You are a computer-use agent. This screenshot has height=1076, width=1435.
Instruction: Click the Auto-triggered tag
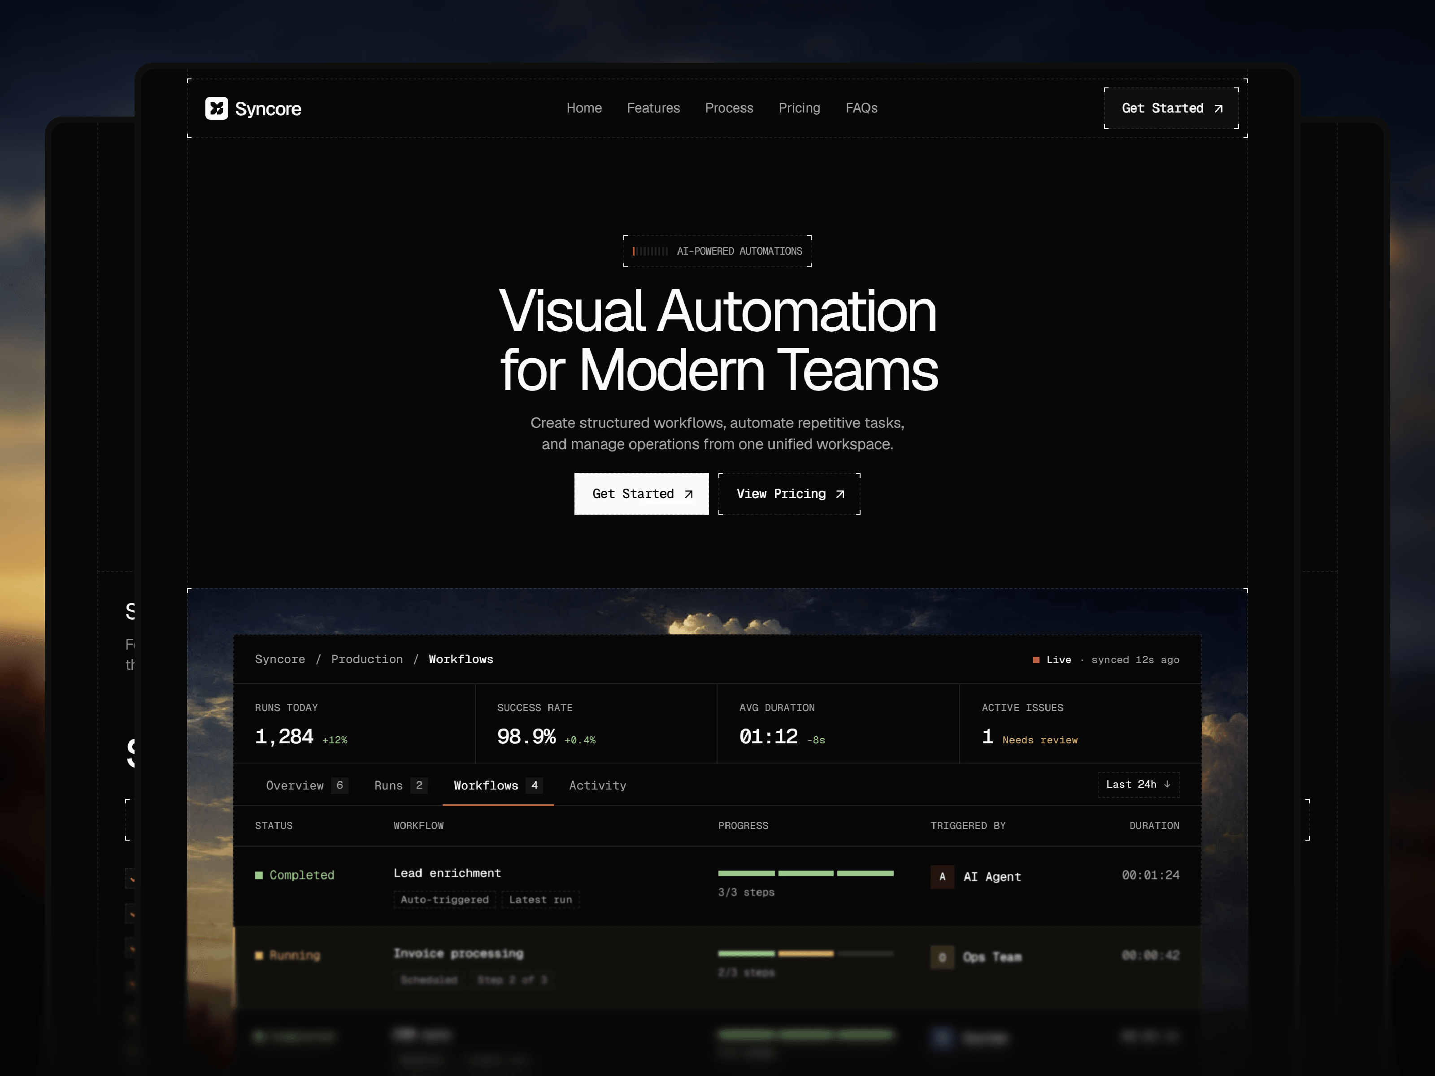(444, 900)
